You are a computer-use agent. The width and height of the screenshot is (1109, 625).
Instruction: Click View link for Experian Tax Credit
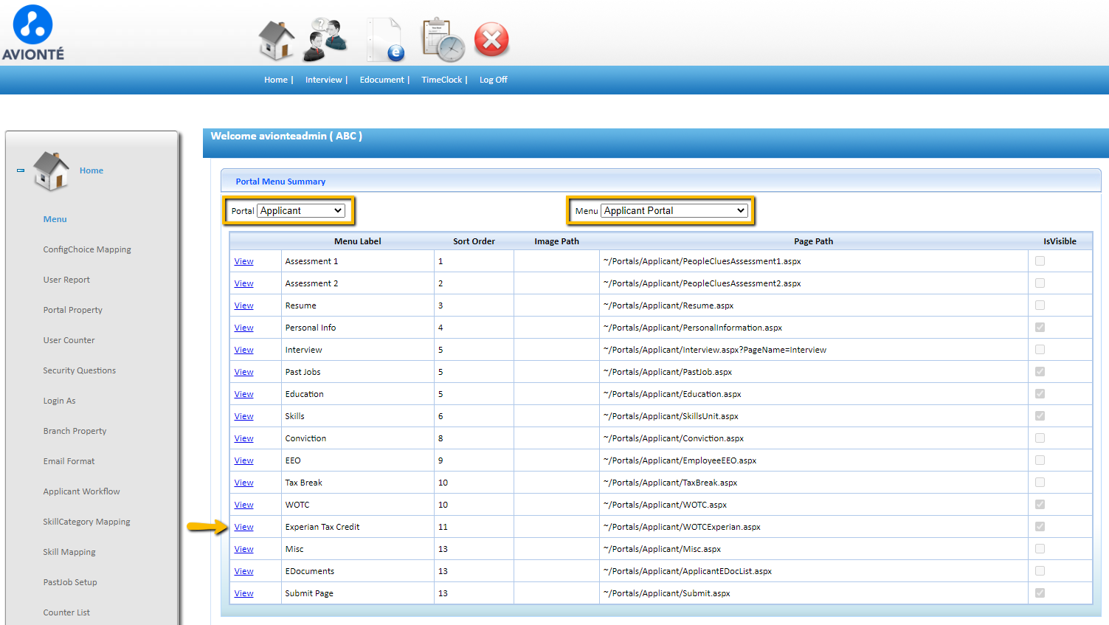coord(243,527)
